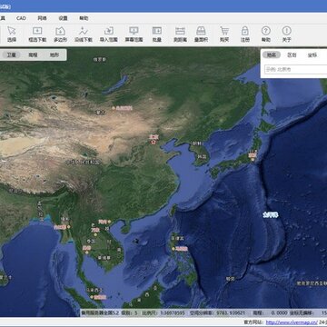Activate the 选择 arrow selection tool
Screen dimensions: 327x327
click(12, 35)
